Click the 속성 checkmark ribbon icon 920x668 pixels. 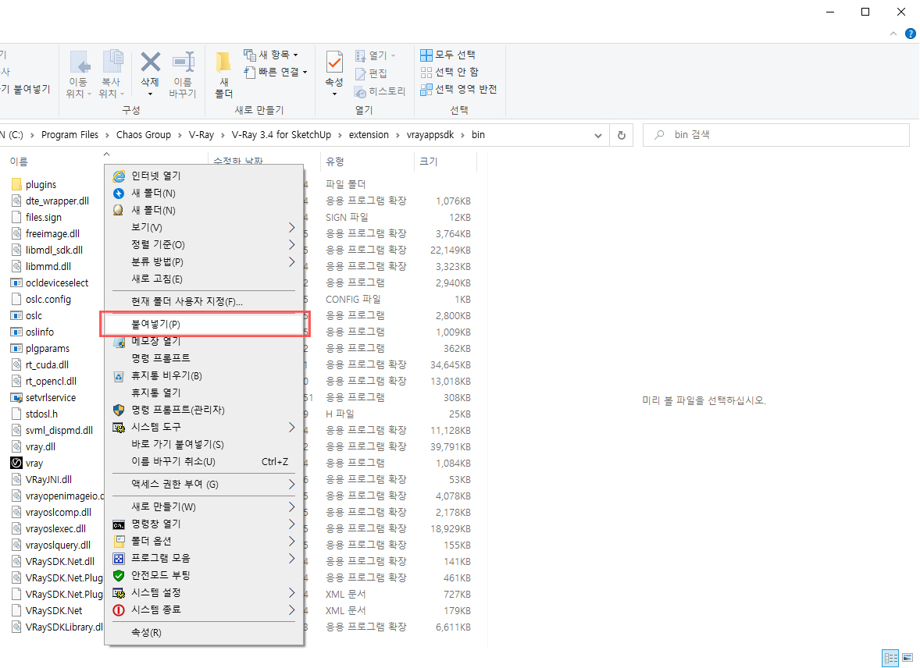coord(334,62)
